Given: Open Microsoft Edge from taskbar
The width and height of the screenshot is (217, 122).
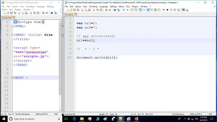Looking at the screenshot, I should [74, 119].
